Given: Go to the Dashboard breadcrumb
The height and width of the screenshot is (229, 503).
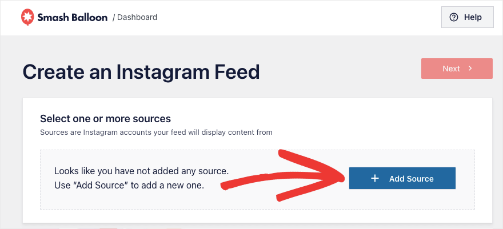Looking at the screenshot, I should pos(137,17).
